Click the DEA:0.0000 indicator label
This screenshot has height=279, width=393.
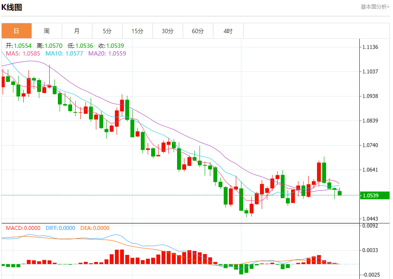(x=95, y=228)
